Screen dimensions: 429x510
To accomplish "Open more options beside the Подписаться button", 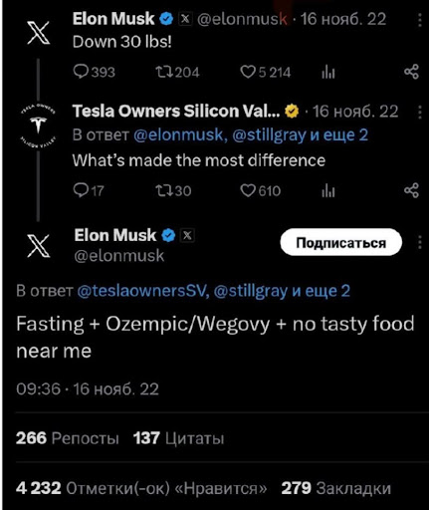I will (420, 242).
